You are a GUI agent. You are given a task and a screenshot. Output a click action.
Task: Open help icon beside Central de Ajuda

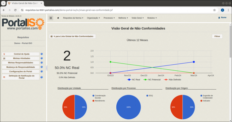pyautogui.click(x=42, y=54)
